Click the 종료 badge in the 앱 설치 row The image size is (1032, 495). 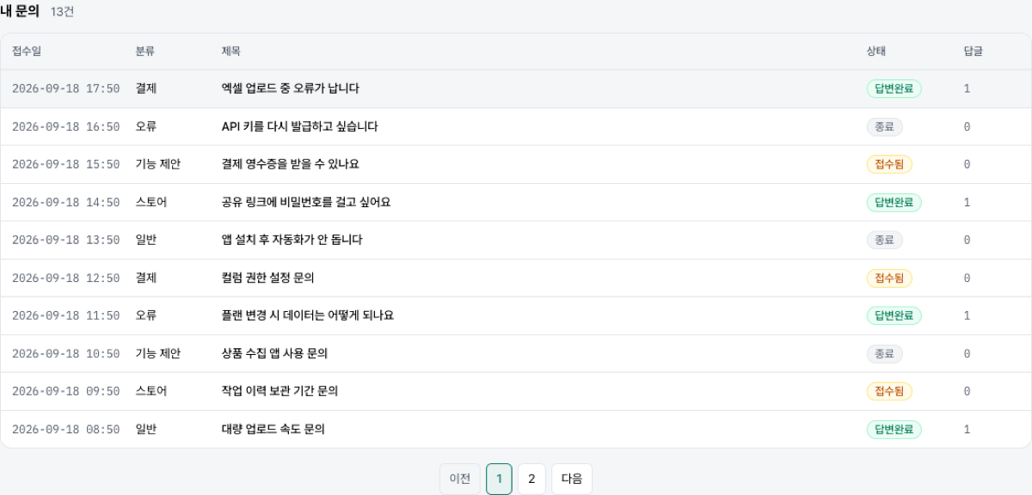[884, 240]
